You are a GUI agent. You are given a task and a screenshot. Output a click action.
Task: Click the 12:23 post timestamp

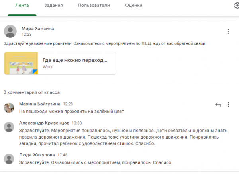pyautogui.click(x=26, y=35)
